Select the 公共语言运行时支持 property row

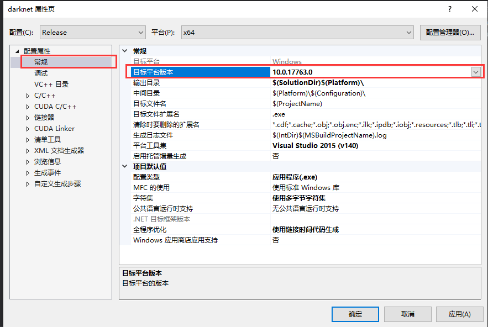click(x=306, y=209)
